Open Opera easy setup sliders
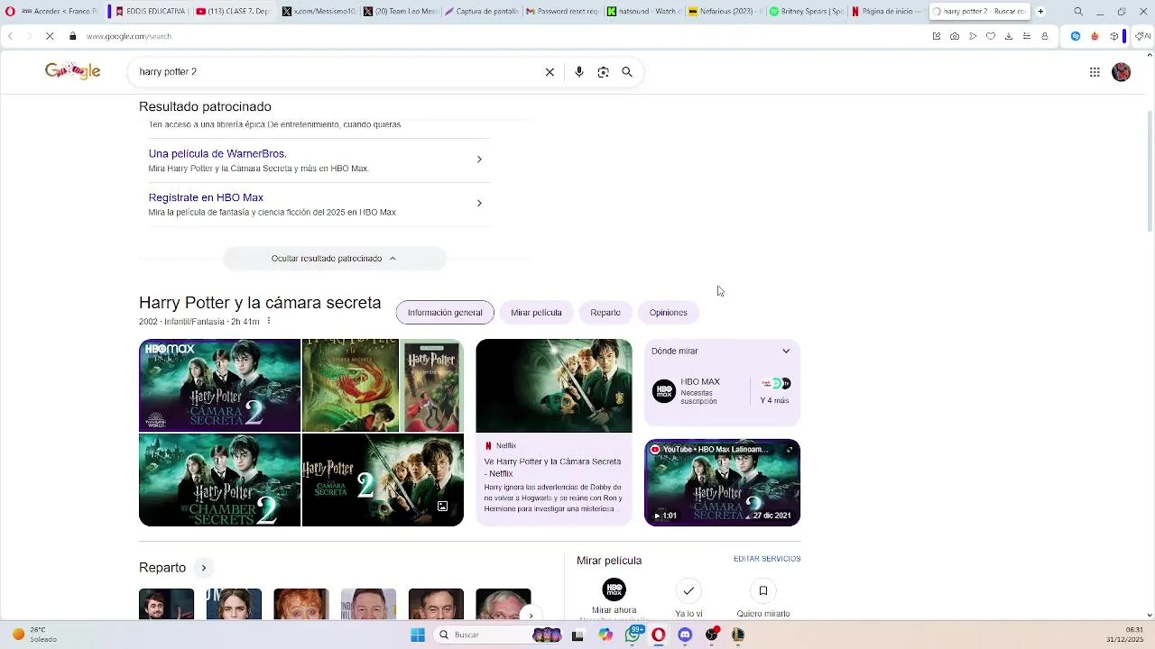Viewport: 1155px width, 649px height. pos(1027,36)
